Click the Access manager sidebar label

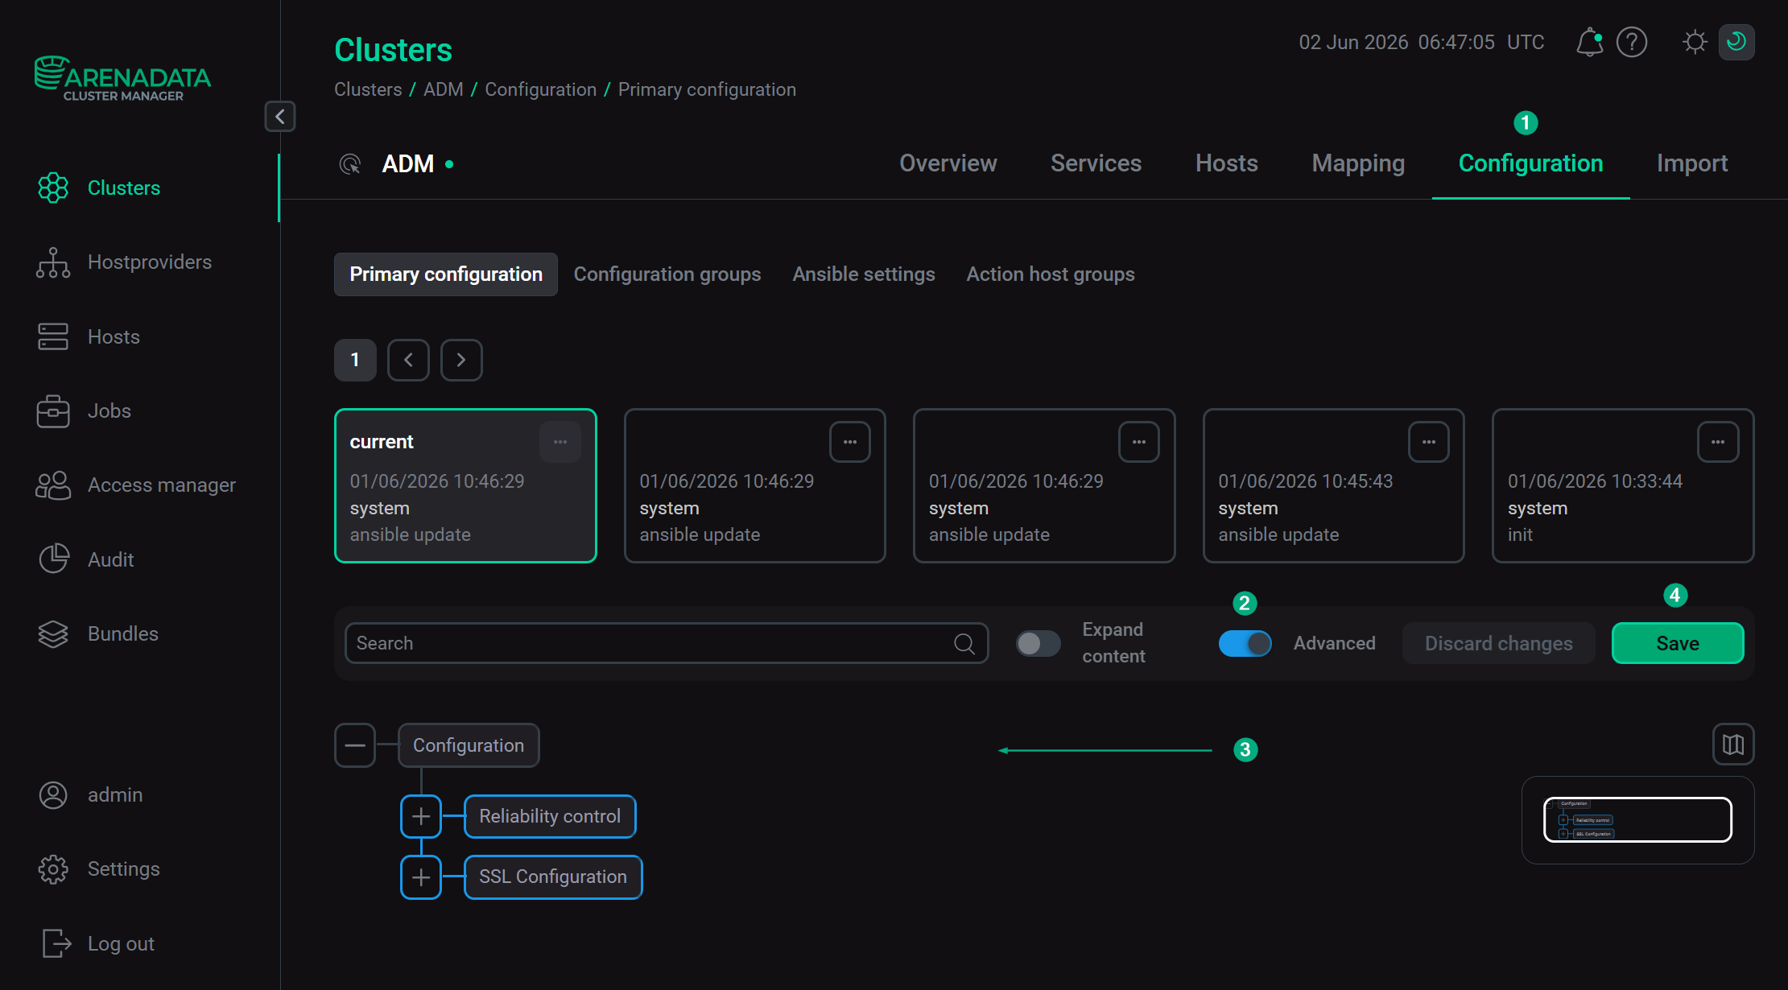point(162,485)
